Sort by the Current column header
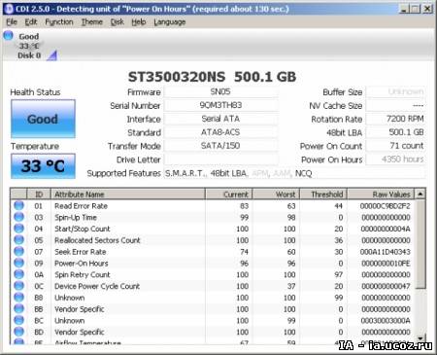The width and height of the screenshot is (437, 355). point(228,195)
